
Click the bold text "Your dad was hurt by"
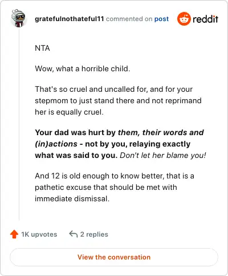tap(75, 132)
